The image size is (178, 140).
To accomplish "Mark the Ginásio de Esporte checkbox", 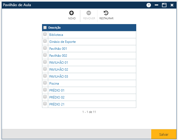I will pyautogui.click(x=45, y=41).
